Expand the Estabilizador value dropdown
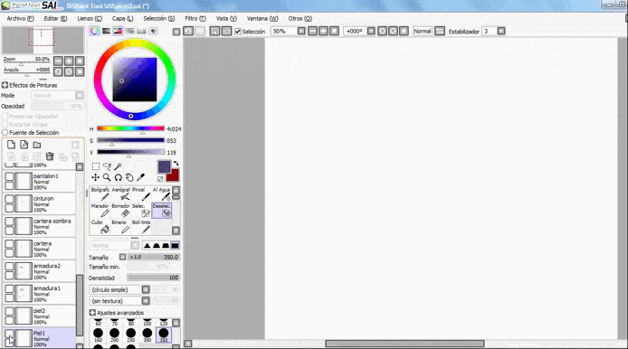Viewport: 628px width, 349px height. 501,32
